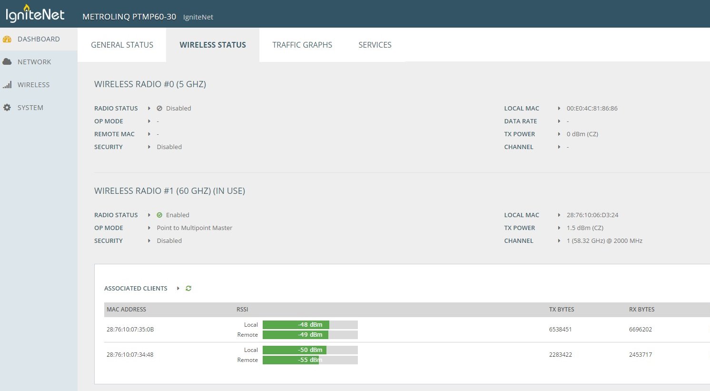Image resolution: width=710 pixels, height=391 pixels.
Task: Open the Services tab
Action: pos(375,45)
